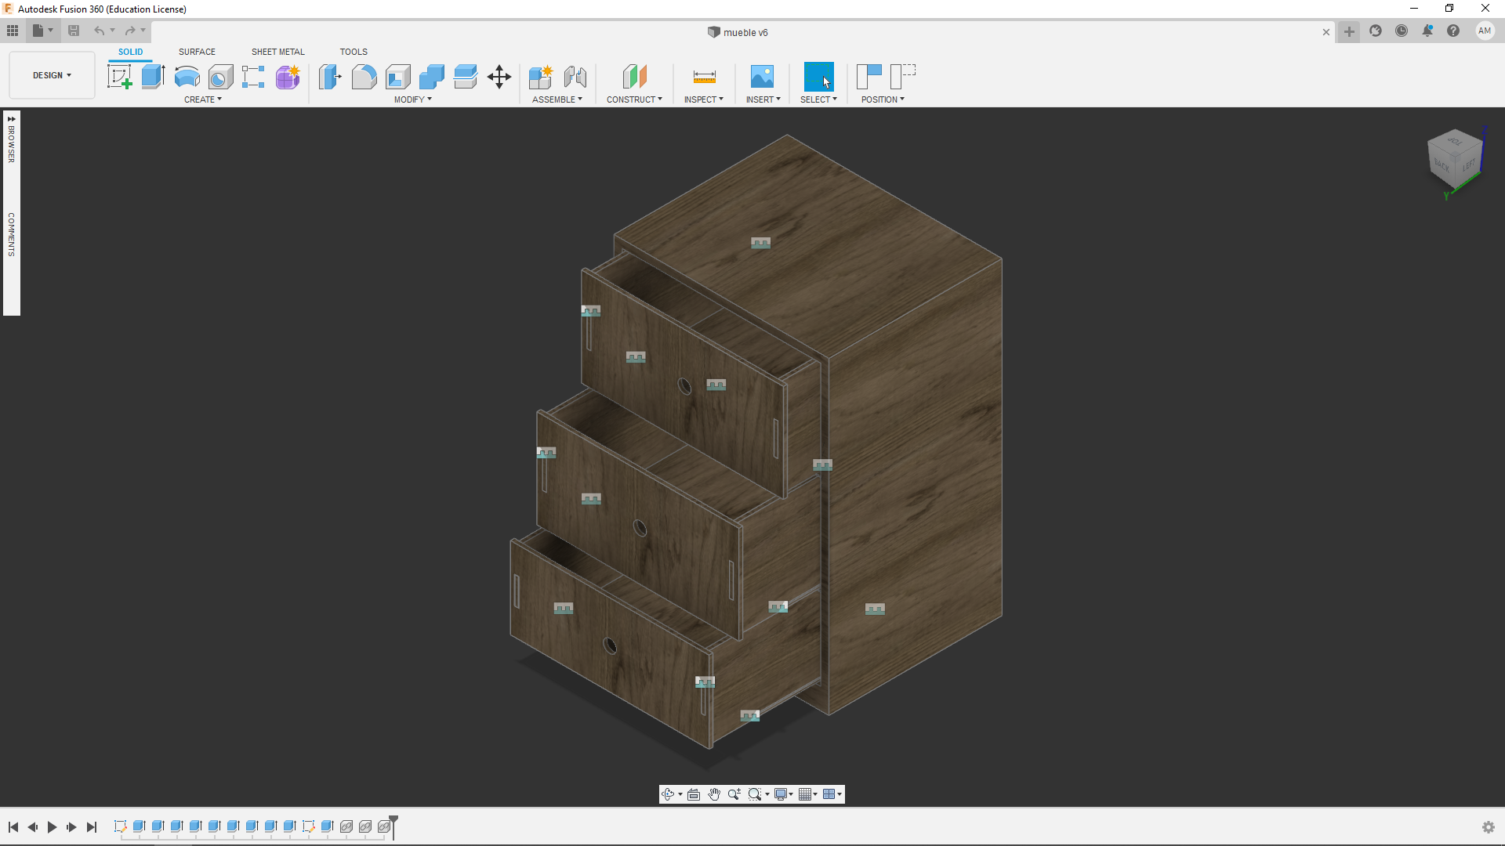Select the Fillet tool in Modify
Image resolution: width=1505 pixels, height=846 pixels.
[364, 77]
